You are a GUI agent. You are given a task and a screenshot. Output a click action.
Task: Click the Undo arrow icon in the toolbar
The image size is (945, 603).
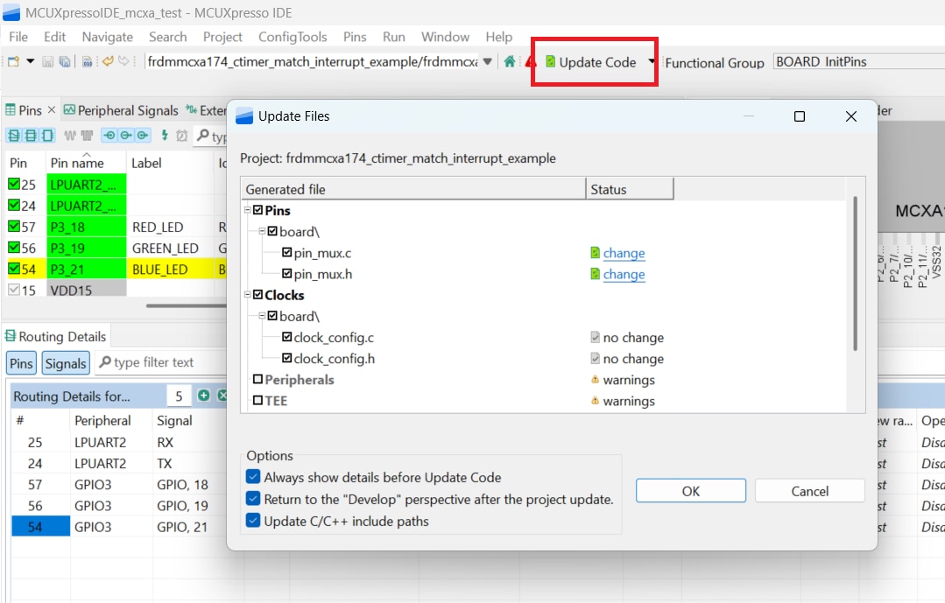point(108,61)
